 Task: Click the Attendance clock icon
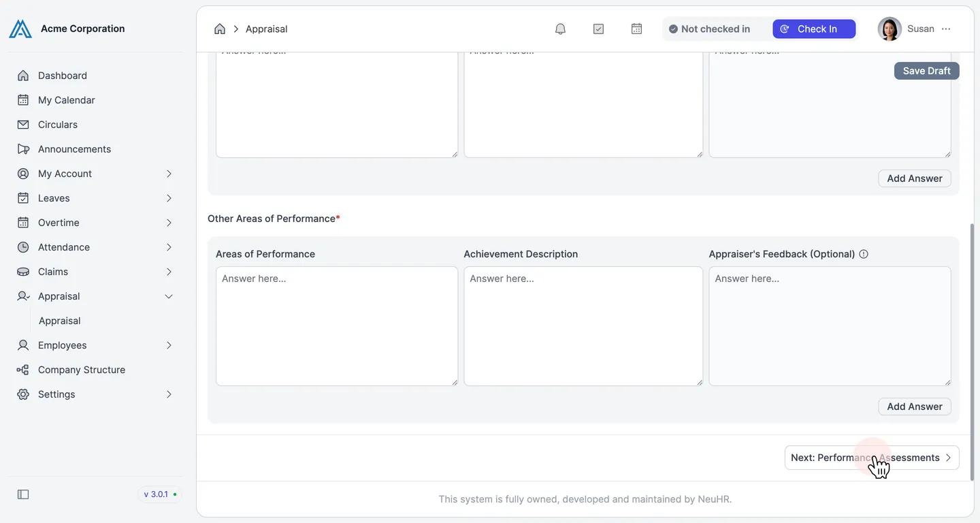[x=23, y=247]
